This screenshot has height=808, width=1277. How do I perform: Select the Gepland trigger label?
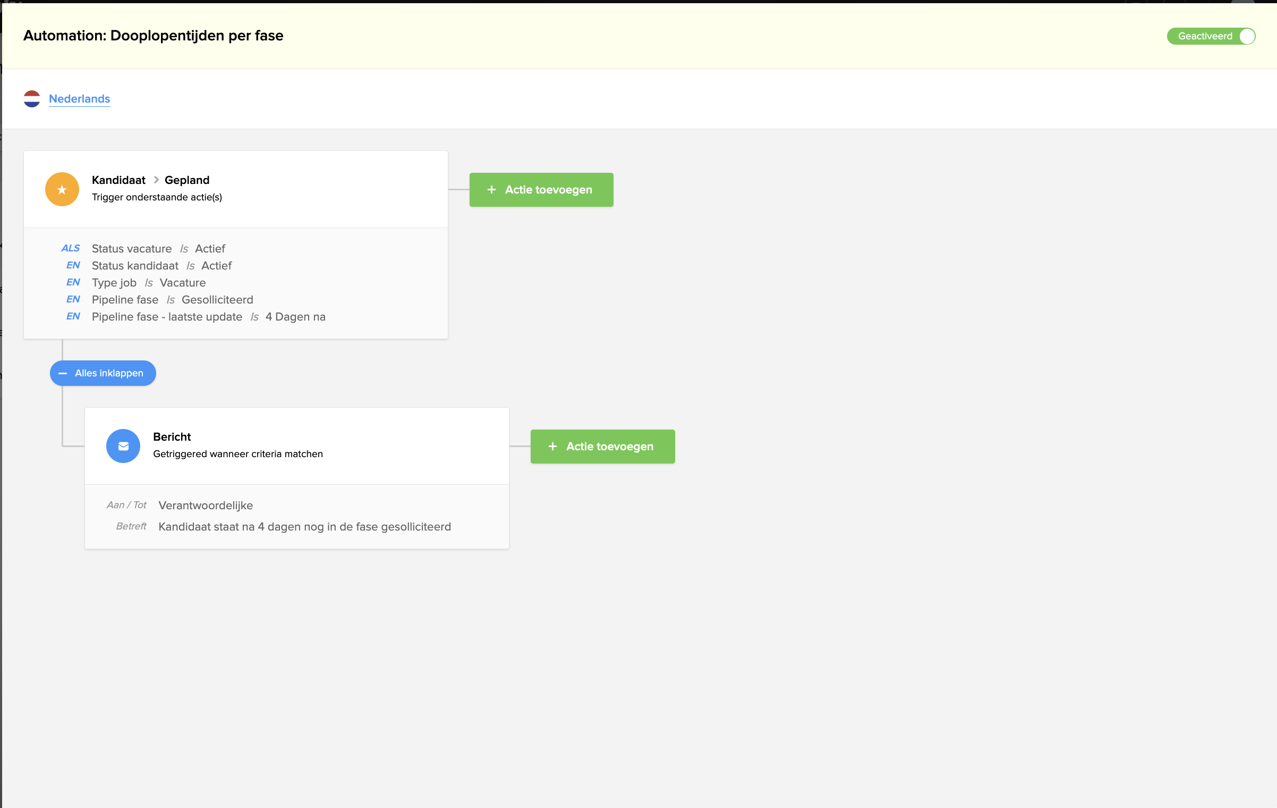[187, 180]
